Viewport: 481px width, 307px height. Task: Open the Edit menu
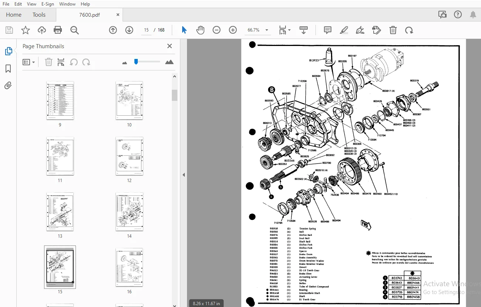click(x=18, y=4)
